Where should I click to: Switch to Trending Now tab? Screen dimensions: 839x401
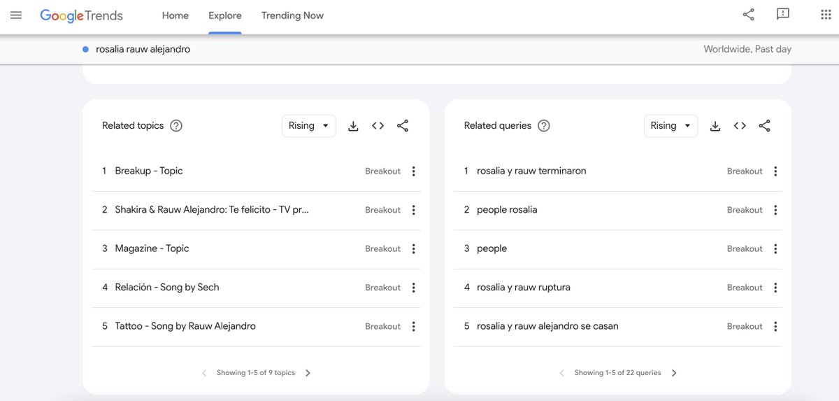292,15
